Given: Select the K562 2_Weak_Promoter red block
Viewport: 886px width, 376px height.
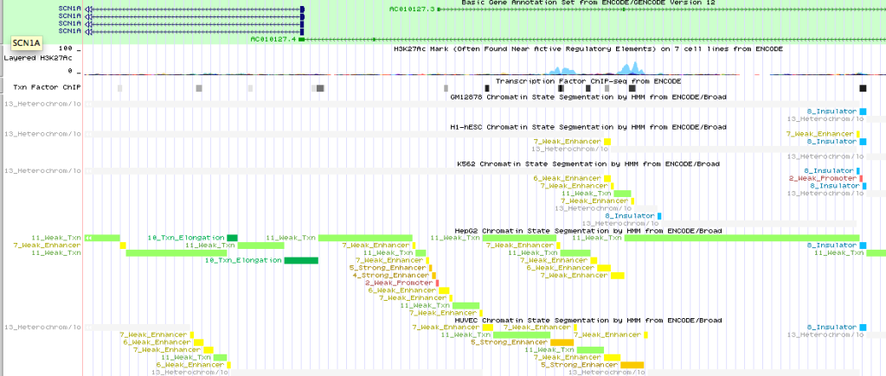Looking at the screenshot, I should 861,178.
